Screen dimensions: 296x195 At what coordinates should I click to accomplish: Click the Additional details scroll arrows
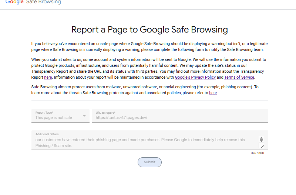261,140
